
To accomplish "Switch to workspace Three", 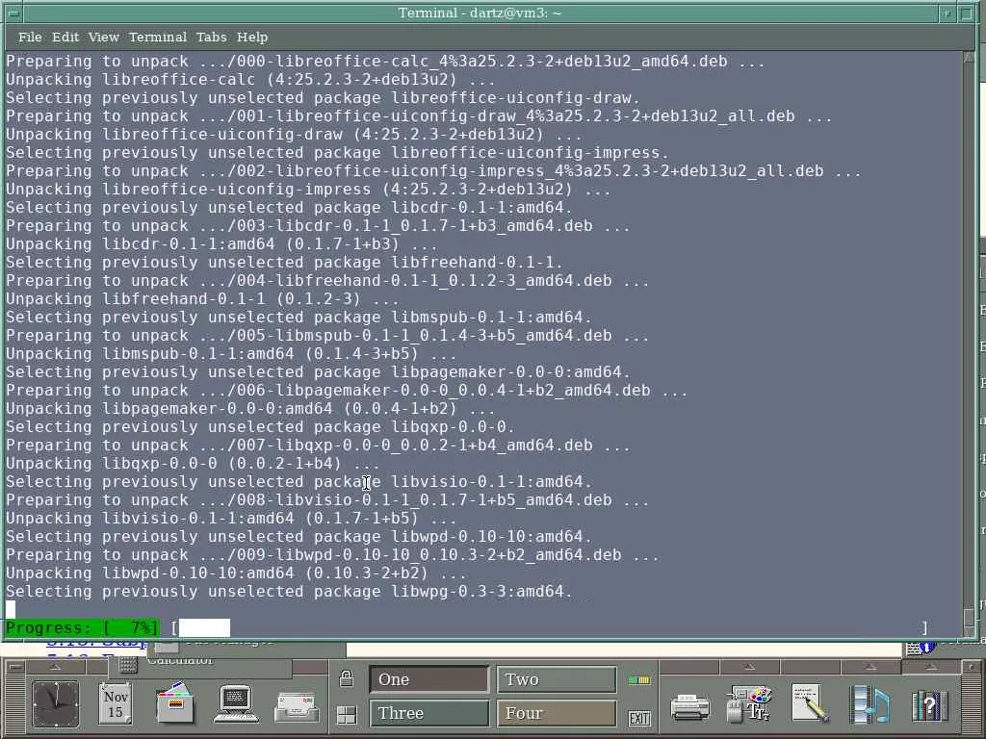I will click(x=428, y=713).
